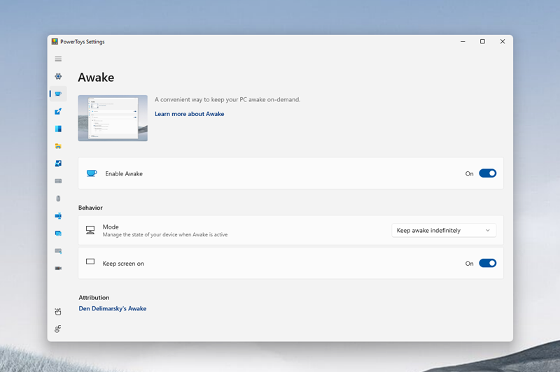
Task: Follow the Learn more about Awake link
Action: 189,114
